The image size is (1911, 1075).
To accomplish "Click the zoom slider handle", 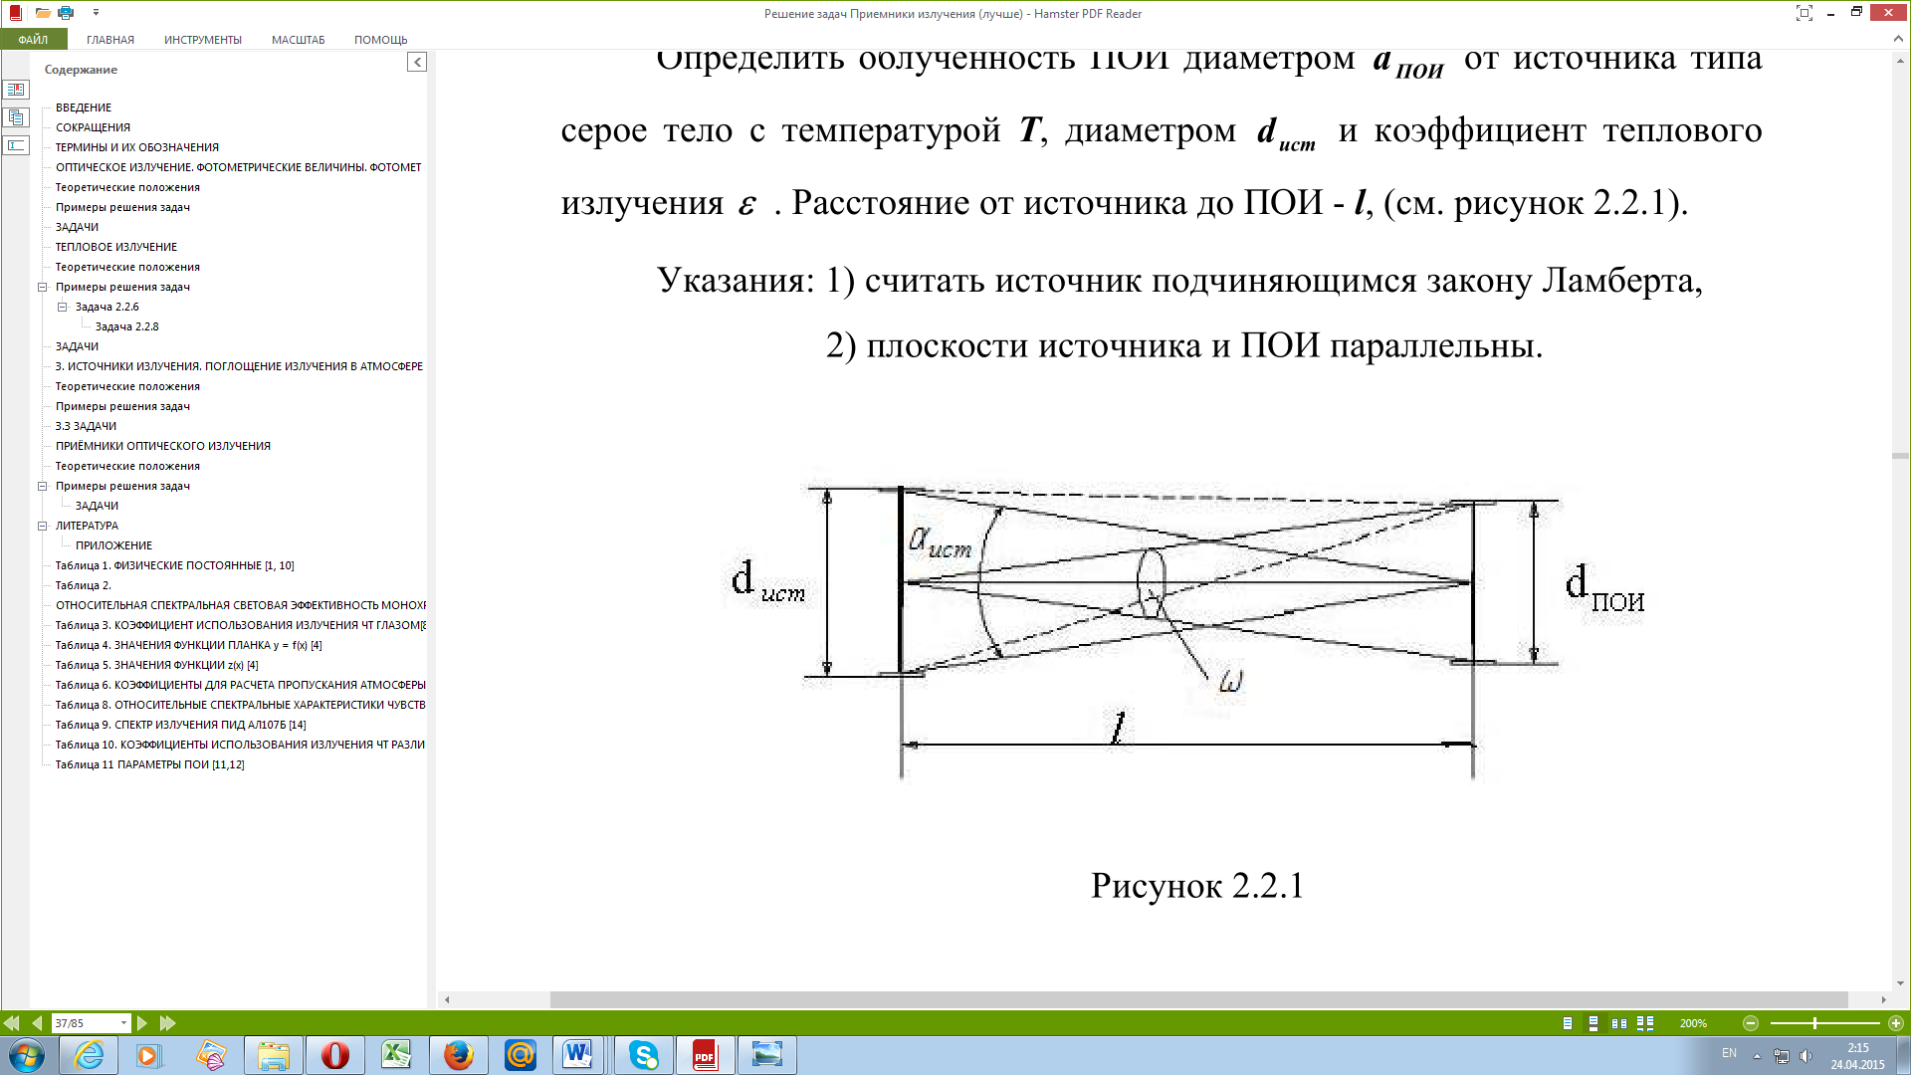I will pyautogui.click(x=1814, y=1023).
